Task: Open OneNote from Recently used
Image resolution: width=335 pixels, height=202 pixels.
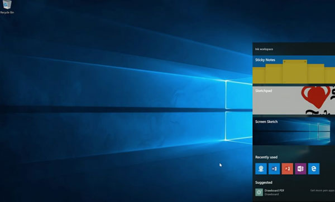Action: [x=300, y=169]
